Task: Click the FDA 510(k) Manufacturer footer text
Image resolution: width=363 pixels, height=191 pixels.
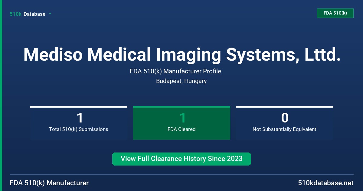Action: 49,183
